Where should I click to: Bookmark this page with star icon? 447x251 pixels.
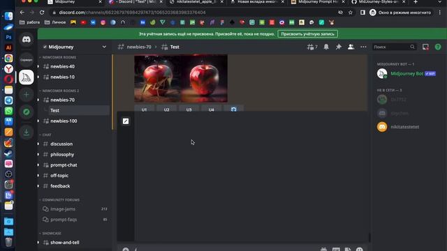(x=351, y=13)
